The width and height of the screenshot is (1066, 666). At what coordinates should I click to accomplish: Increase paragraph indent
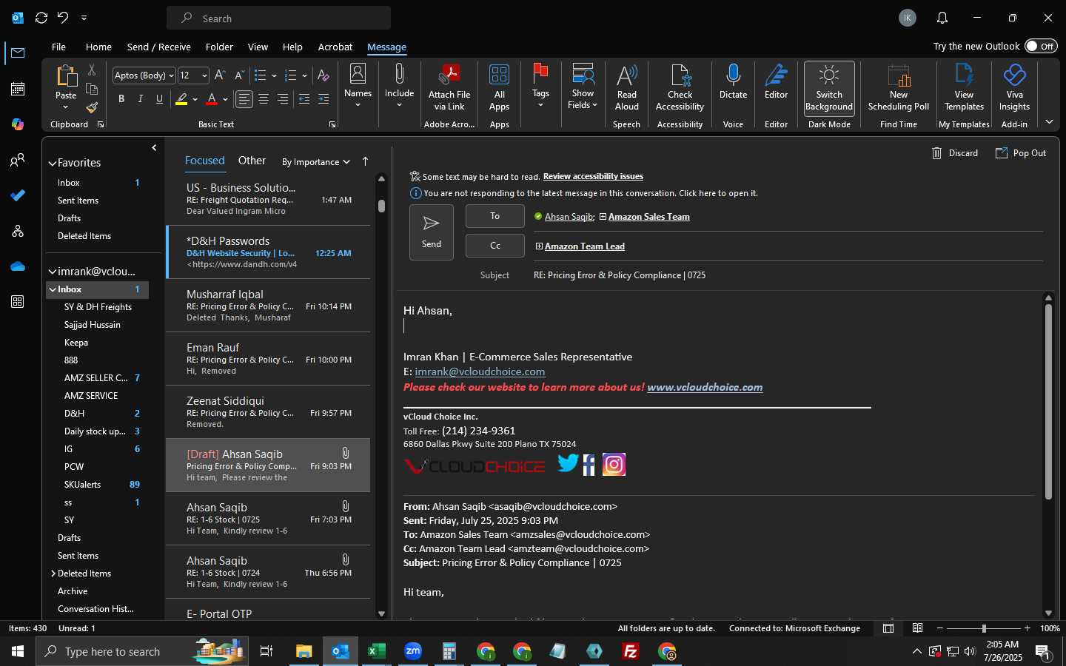[x=324, y=98]
